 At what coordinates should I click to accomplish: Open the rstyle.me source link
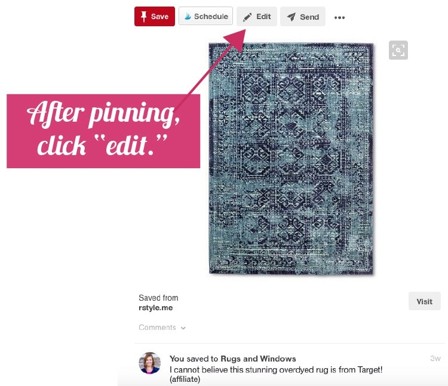(156, 308)
